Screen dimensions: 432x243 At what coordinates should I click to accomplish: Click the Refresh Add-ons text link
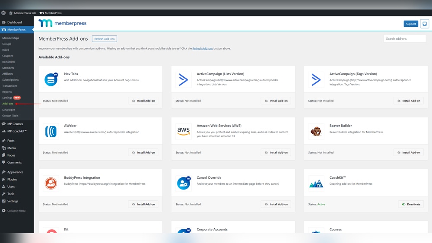coord(203,48)
